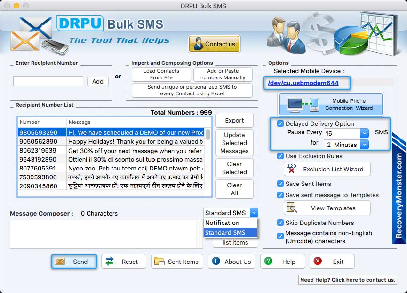Select row with number 2090345860

(x=111, y=186)
